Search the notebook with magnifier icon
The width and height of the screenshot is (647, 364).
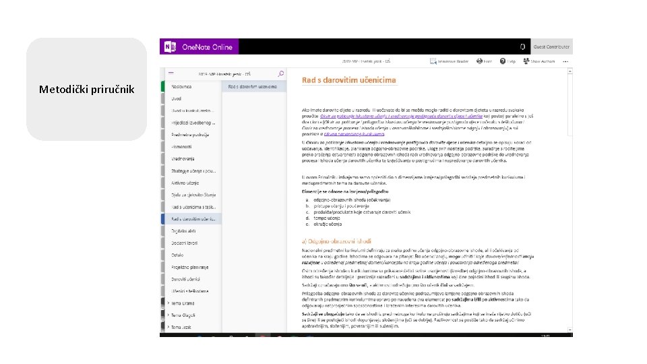click(x=281, y=74)
